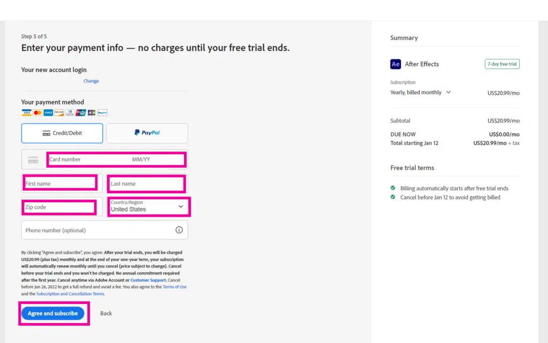The width and height of the screenshot is (548, 343).
Task: Choose PayPal as the payment method
Action: (147, 133)
